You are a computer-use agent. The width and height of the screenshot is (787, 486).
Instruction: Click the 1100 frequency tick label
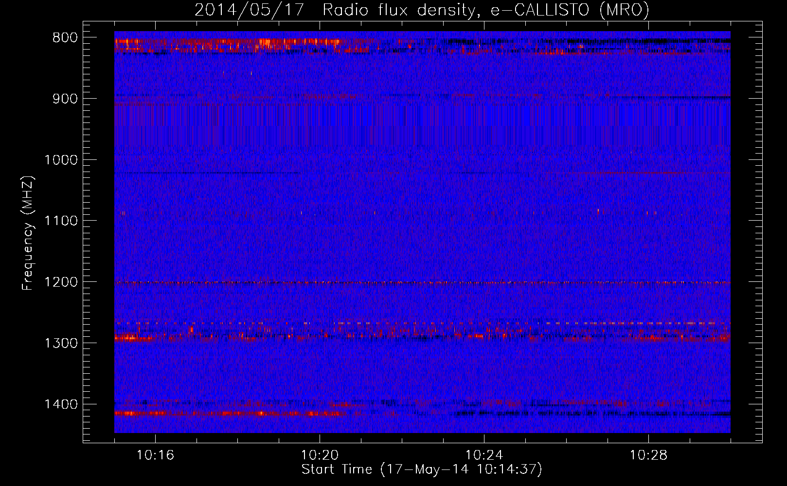point(61,221)
